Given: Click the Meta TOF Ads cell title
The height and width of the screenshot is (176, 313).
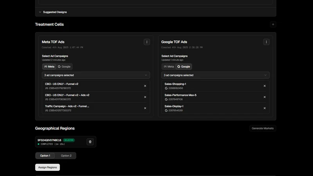Looking at the screenshot, I should point(53,42).
